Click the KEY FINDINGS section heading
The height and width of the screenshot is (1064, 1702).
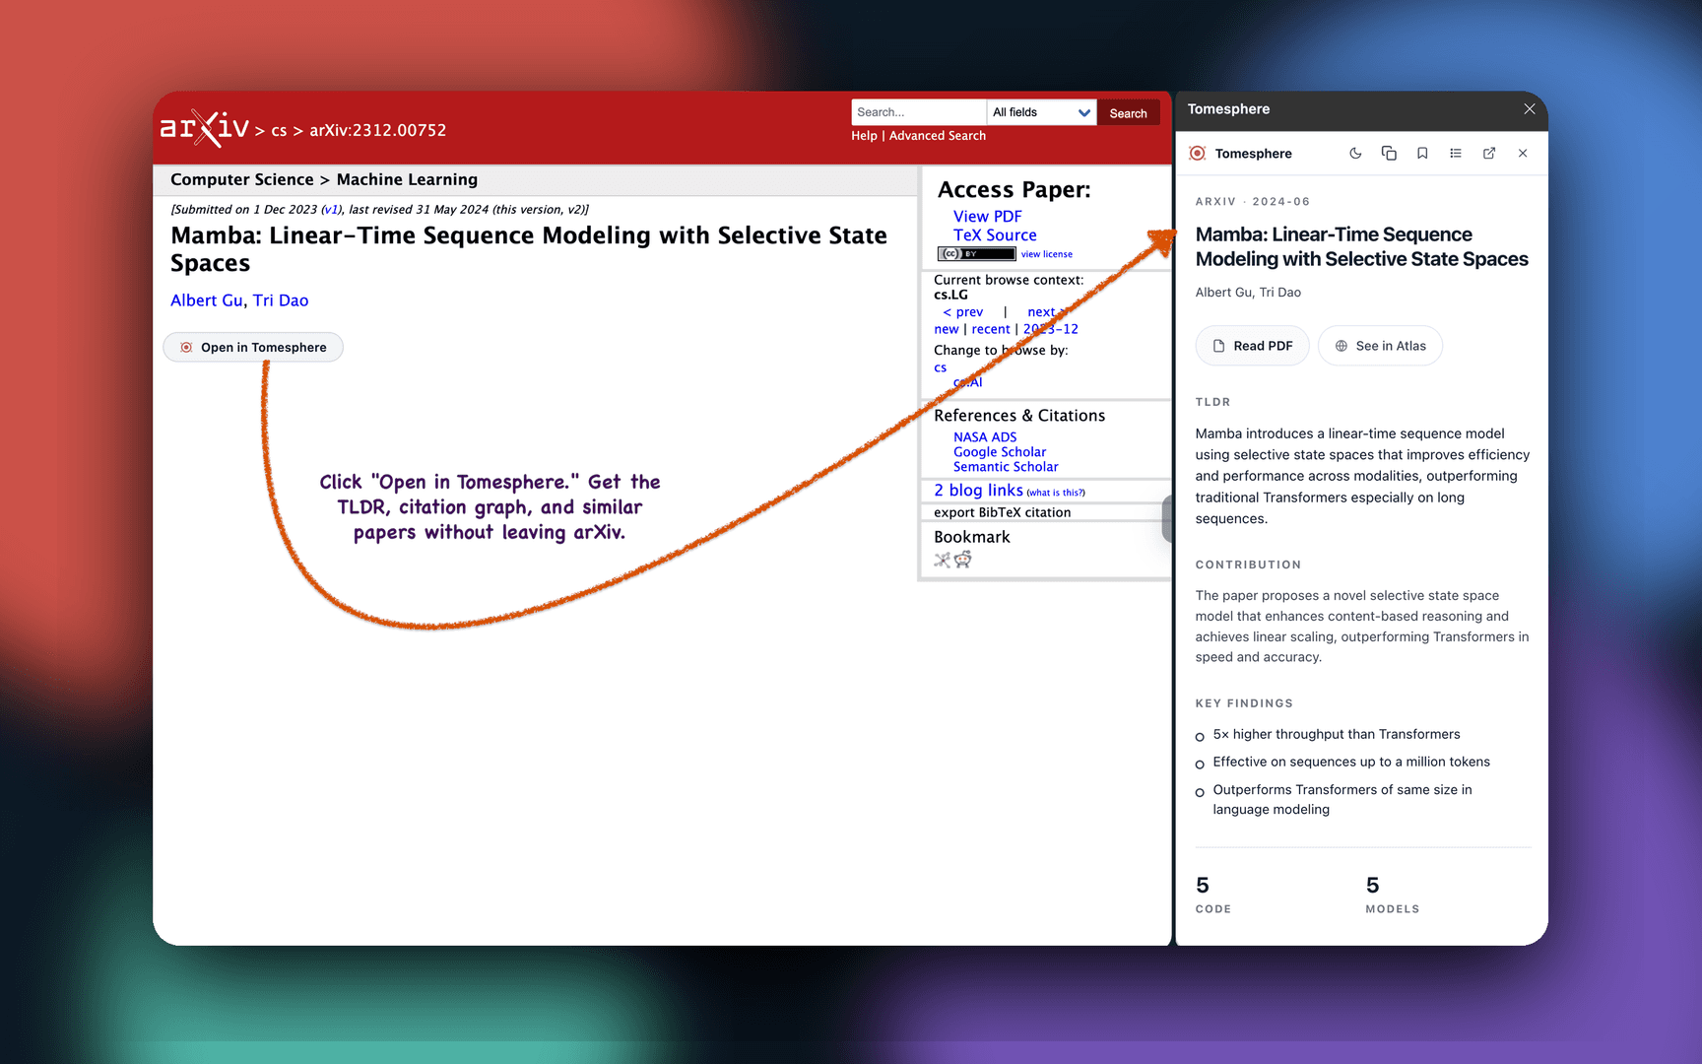tap(1244, 703)
